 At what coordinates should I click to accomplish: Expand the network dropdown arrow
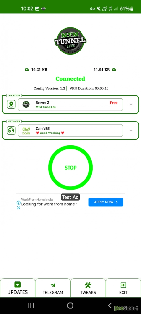[x=131, y=131]
